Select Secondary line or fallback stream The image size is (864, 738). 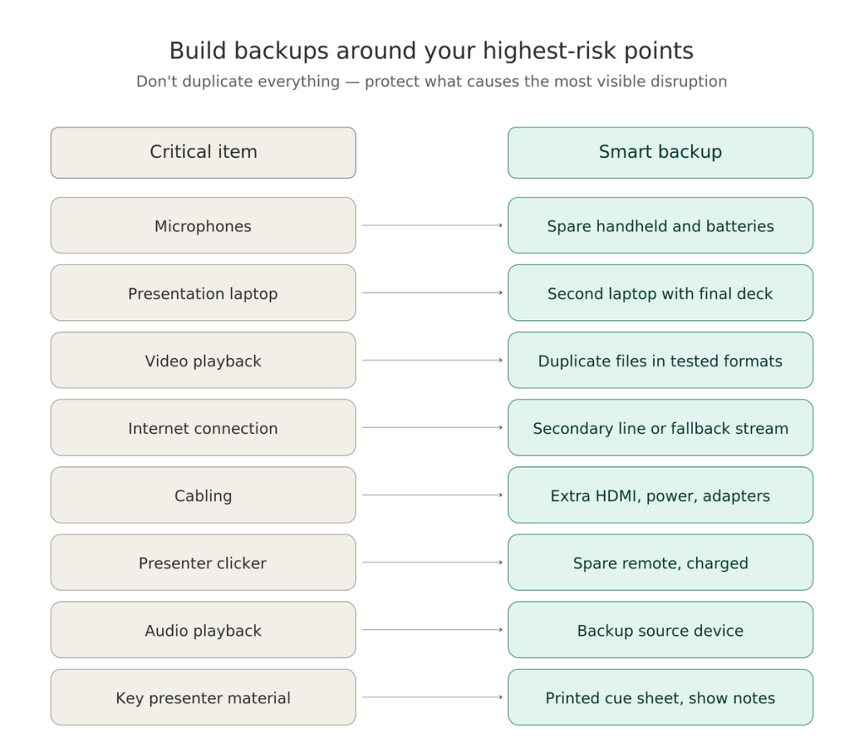(660, 428)
